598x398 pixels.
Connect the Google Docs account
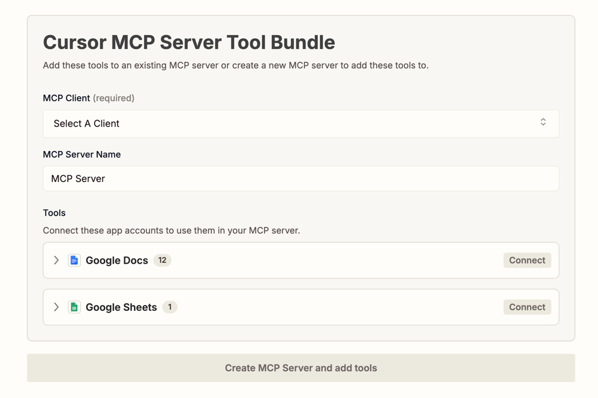(x=527, y=260)
